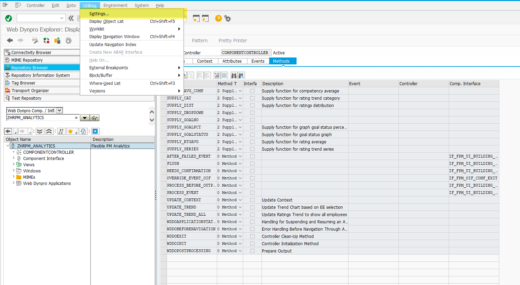Open Method Type dropdown for UPDATE_TREND row

click(x=240, y=207)
